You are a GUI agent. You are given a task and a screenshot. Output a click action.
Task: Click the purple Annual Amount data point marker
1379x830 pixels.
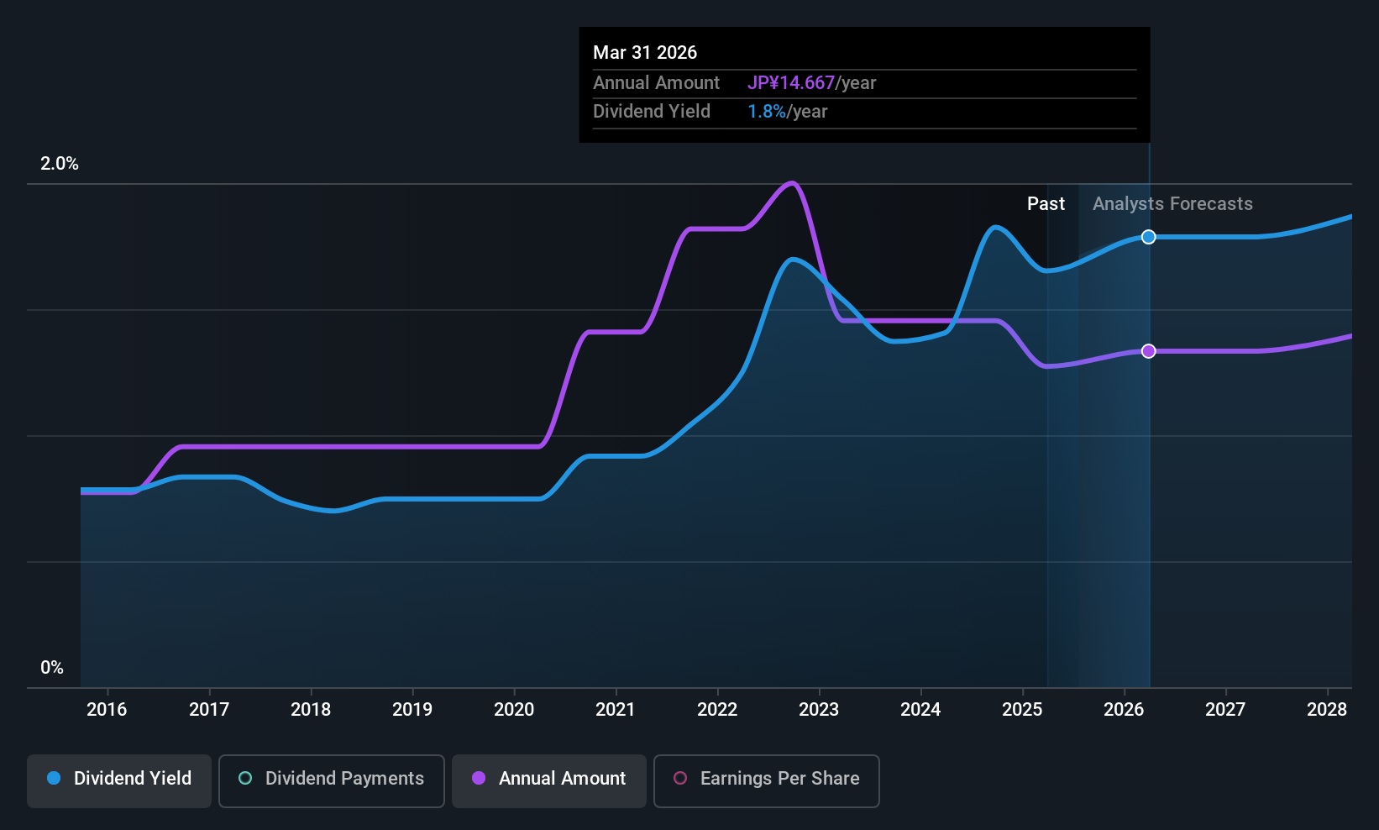[x=1149, y=351]
